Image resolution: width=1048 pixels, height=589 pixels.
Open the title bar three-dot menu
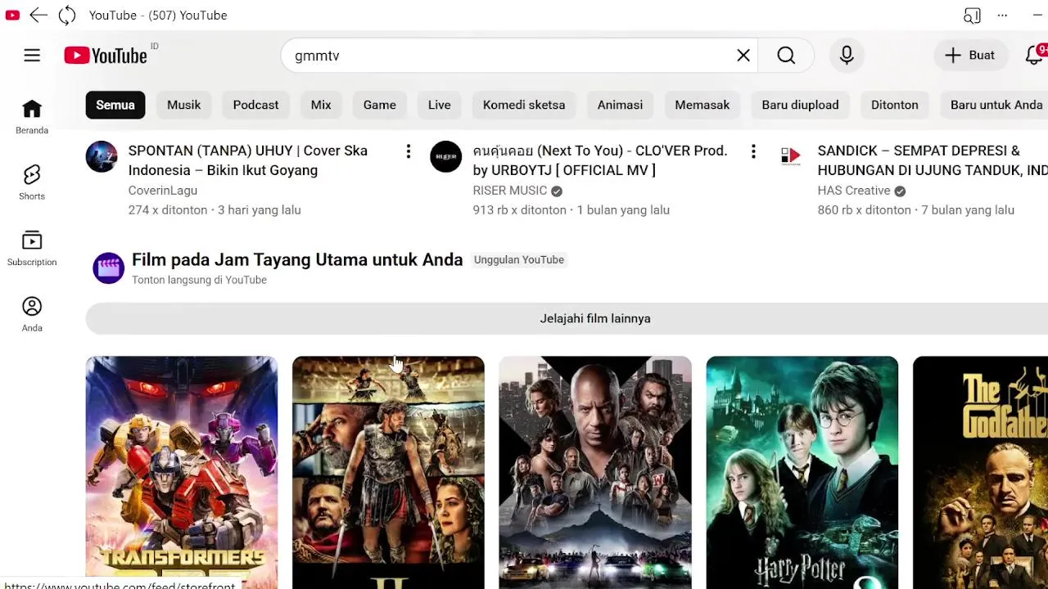tap(1002, 16)
